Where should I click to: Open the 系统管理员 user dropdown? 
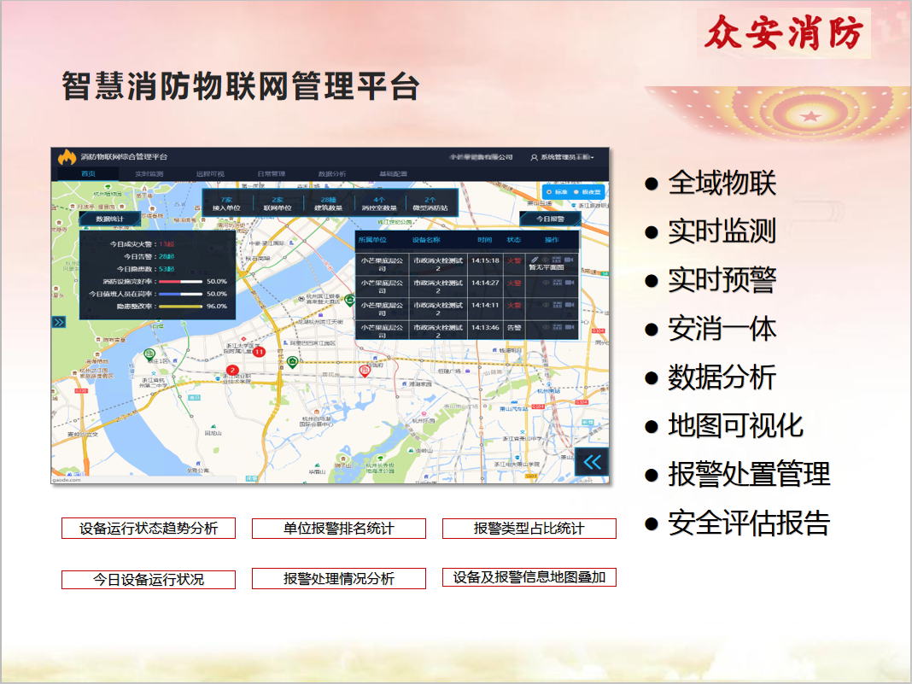pyautogui.click(x=563, y=157)
